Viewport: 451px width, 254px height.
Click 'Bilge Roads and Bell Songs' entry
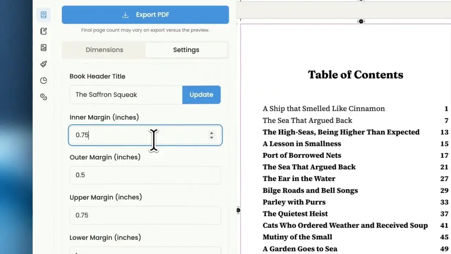click(310, 190)
